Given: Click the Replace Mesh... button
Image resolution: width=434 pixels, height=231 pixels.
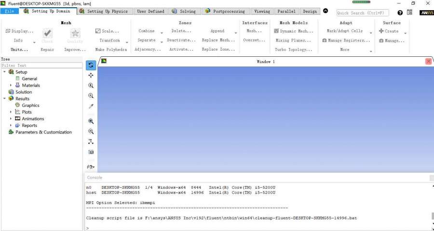Looking at the screenshot, I should [218, 40].
